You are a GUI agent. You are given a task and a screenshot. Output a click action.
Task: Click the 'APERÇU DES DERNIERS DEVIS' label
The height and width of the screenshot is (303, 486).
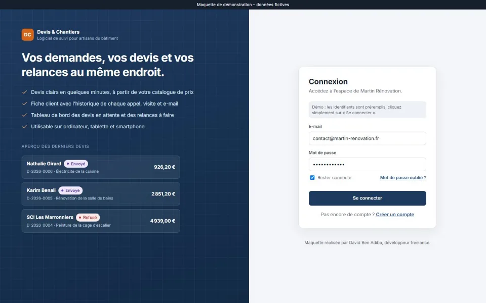[x=55, y=146]
